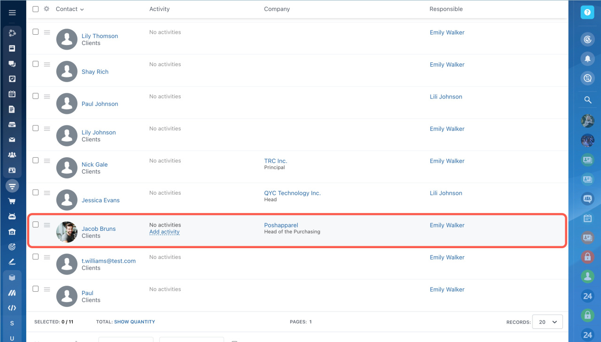Image resolution: width=601 pixels, height=342 pixels.
Task: Expand the Records per page dropdown
Action: 547,322
